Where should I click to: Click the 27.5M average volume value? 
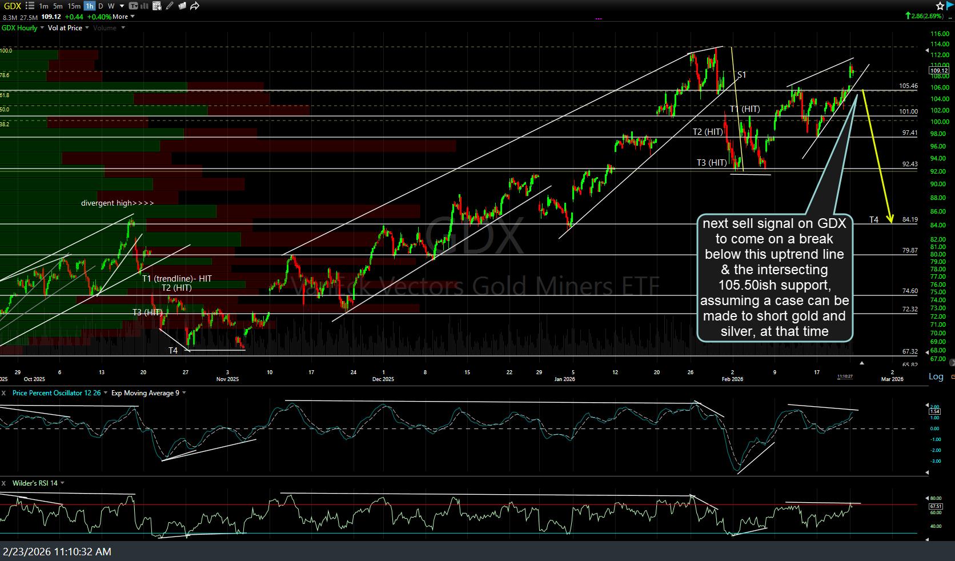click(29, 17)
